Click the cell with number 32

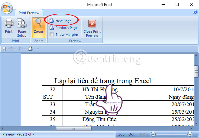pos(52,89)
